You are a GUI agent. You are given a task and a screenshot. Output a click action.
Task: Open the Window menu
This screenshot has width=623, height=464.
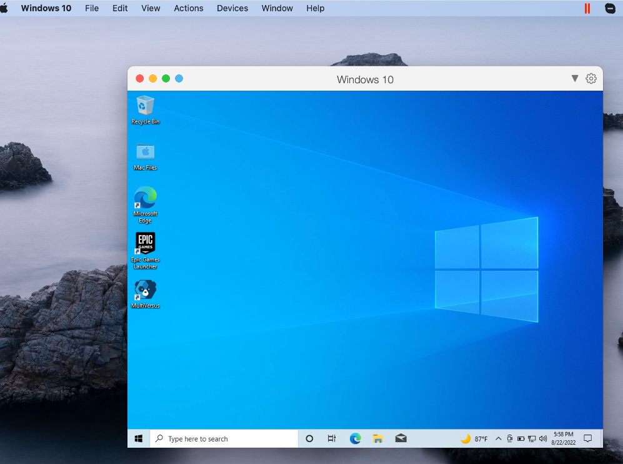(x=277, y=8)
